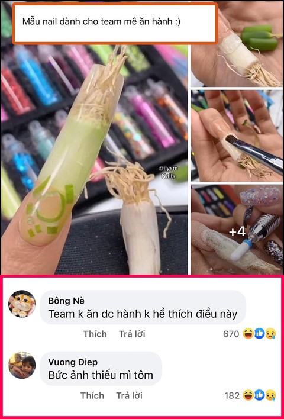
Task: Click crying emoji on the 670-reaction comment
Action: point(270,334)
